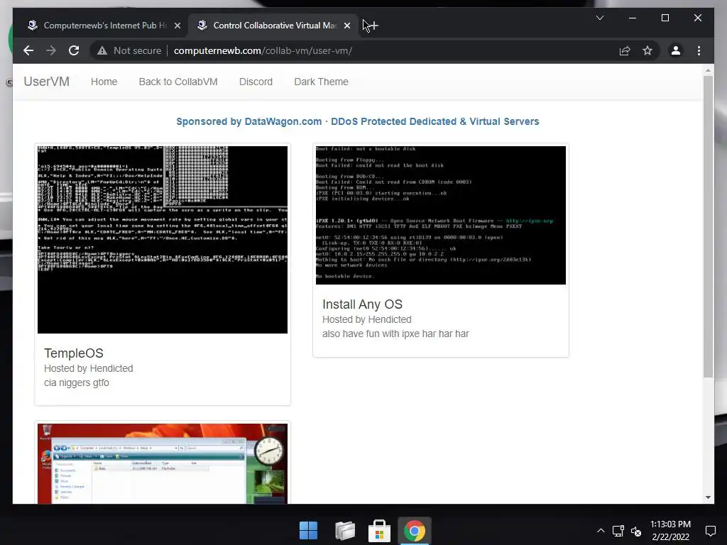
Task: Open Chrome three-dot menu
Action: (x=699, y=50)
